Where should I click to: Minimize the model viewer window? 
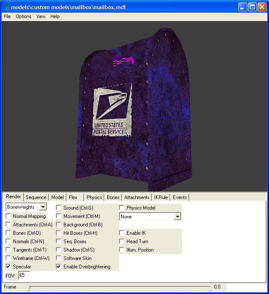click(x=243, y=7)
